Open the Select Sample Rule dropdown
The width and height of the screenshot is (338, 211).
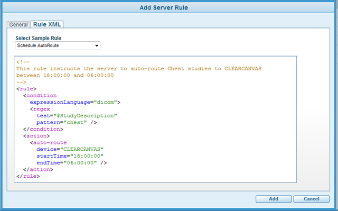coord(58,45)
